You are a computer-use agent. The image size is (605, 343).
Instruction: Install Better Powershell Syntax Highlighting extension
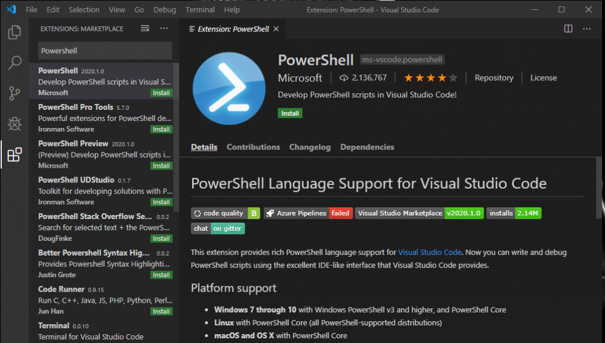161,275
